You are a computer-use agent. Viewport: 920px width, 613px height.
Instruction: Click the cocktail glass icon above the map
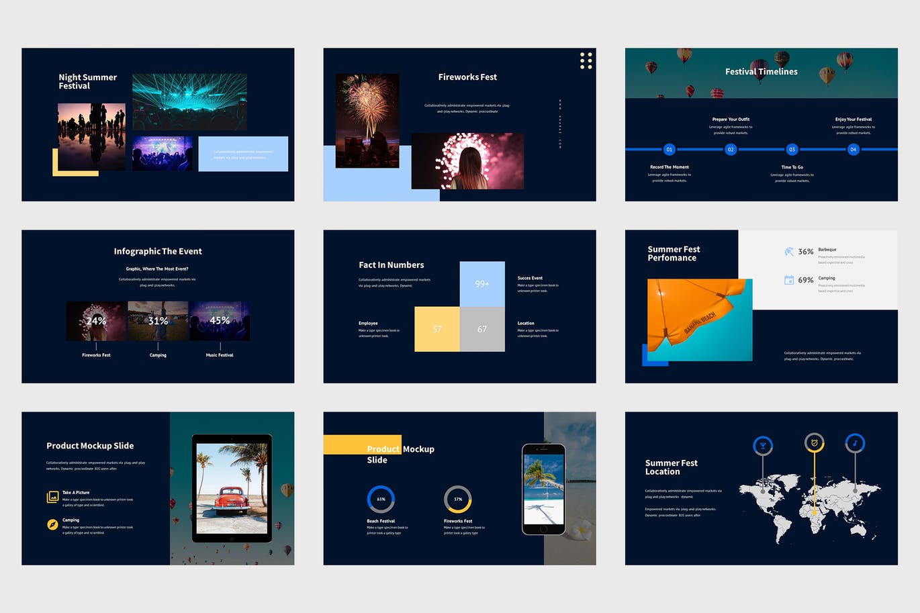click(762, 445)
